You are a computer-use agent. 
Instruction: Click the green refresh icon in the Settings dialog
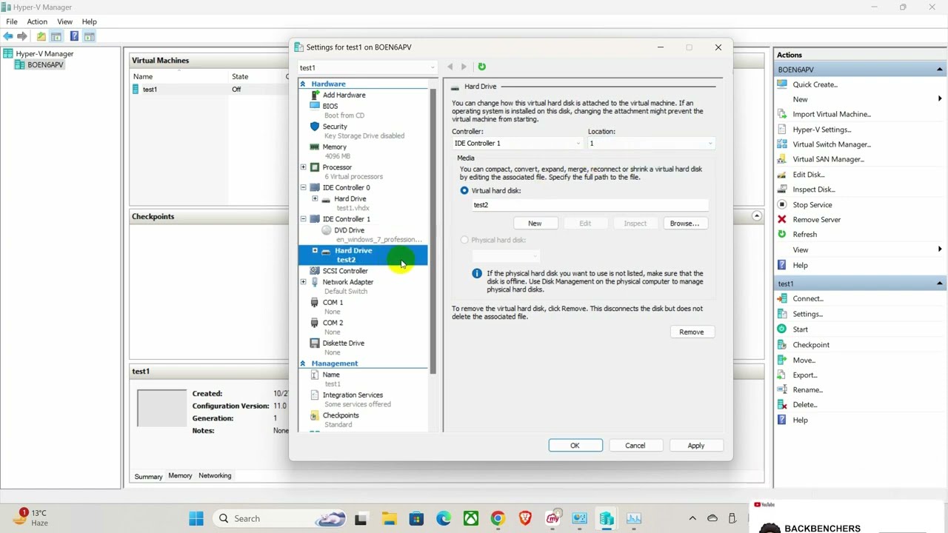point(481,67)
